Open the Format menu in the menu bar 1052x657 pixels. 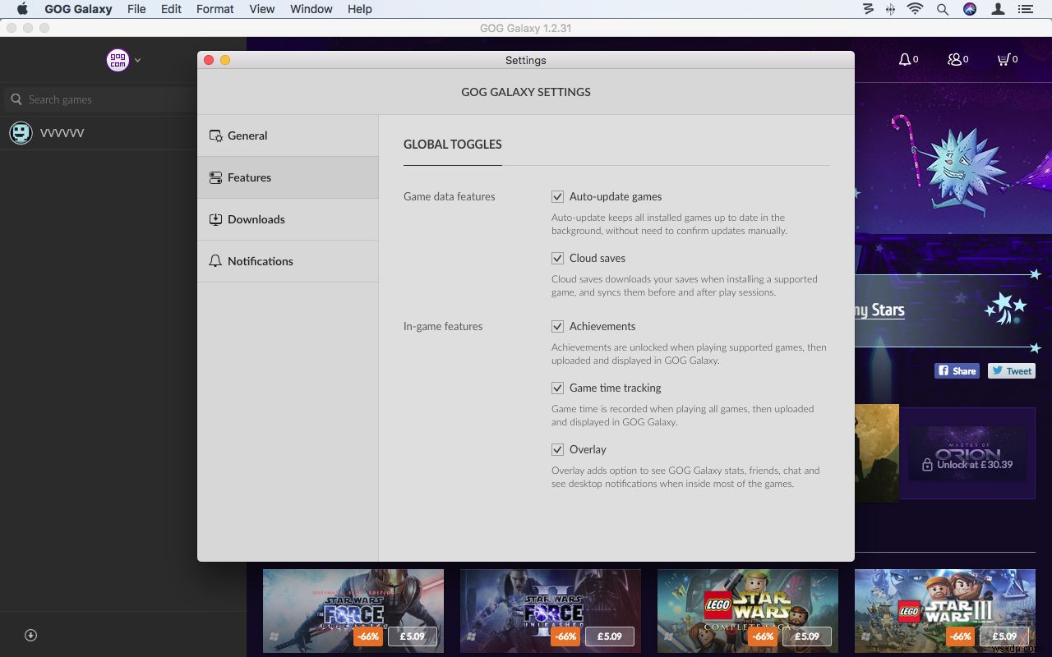coord(215,9)
